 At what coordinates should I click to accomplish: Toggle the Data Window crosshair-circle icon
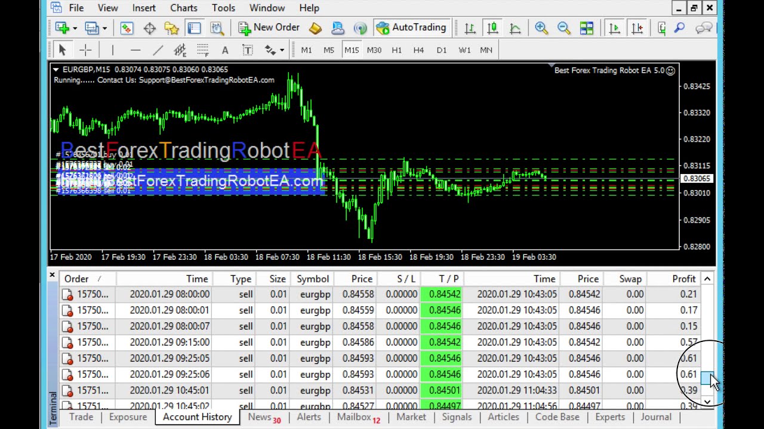pyautogui.click(x=149, y=27)
